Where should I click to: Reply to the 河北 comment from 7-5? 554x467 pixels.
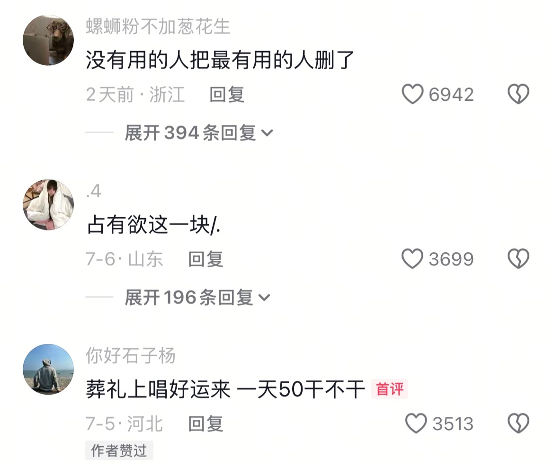[206, 423]
